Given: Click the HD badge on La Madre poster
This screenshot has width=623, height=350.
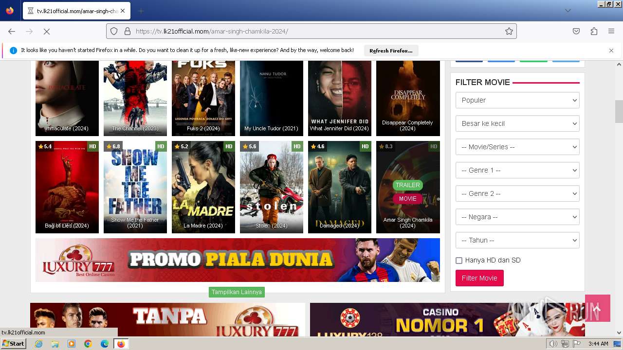Looking at the screenshot, I should pos(229,146).
